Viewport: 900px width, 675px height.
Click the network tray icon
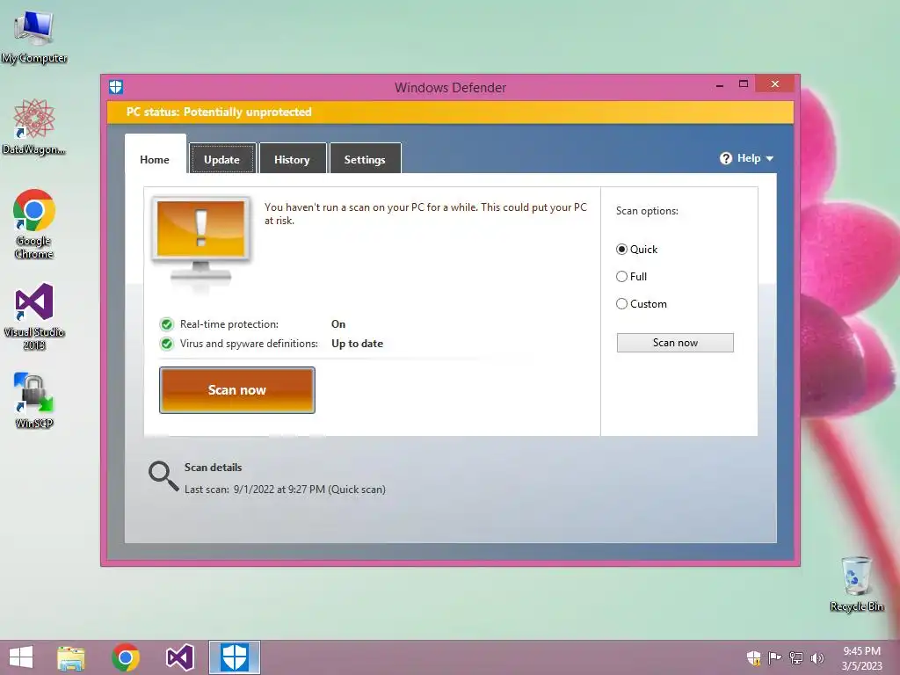(x=796, y=657)
